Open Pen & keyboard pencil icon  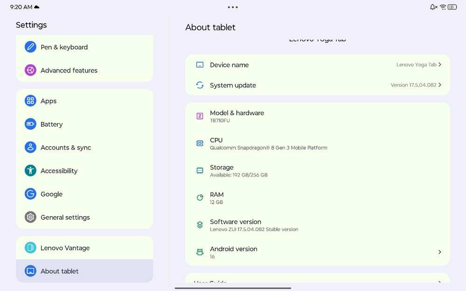30,47
